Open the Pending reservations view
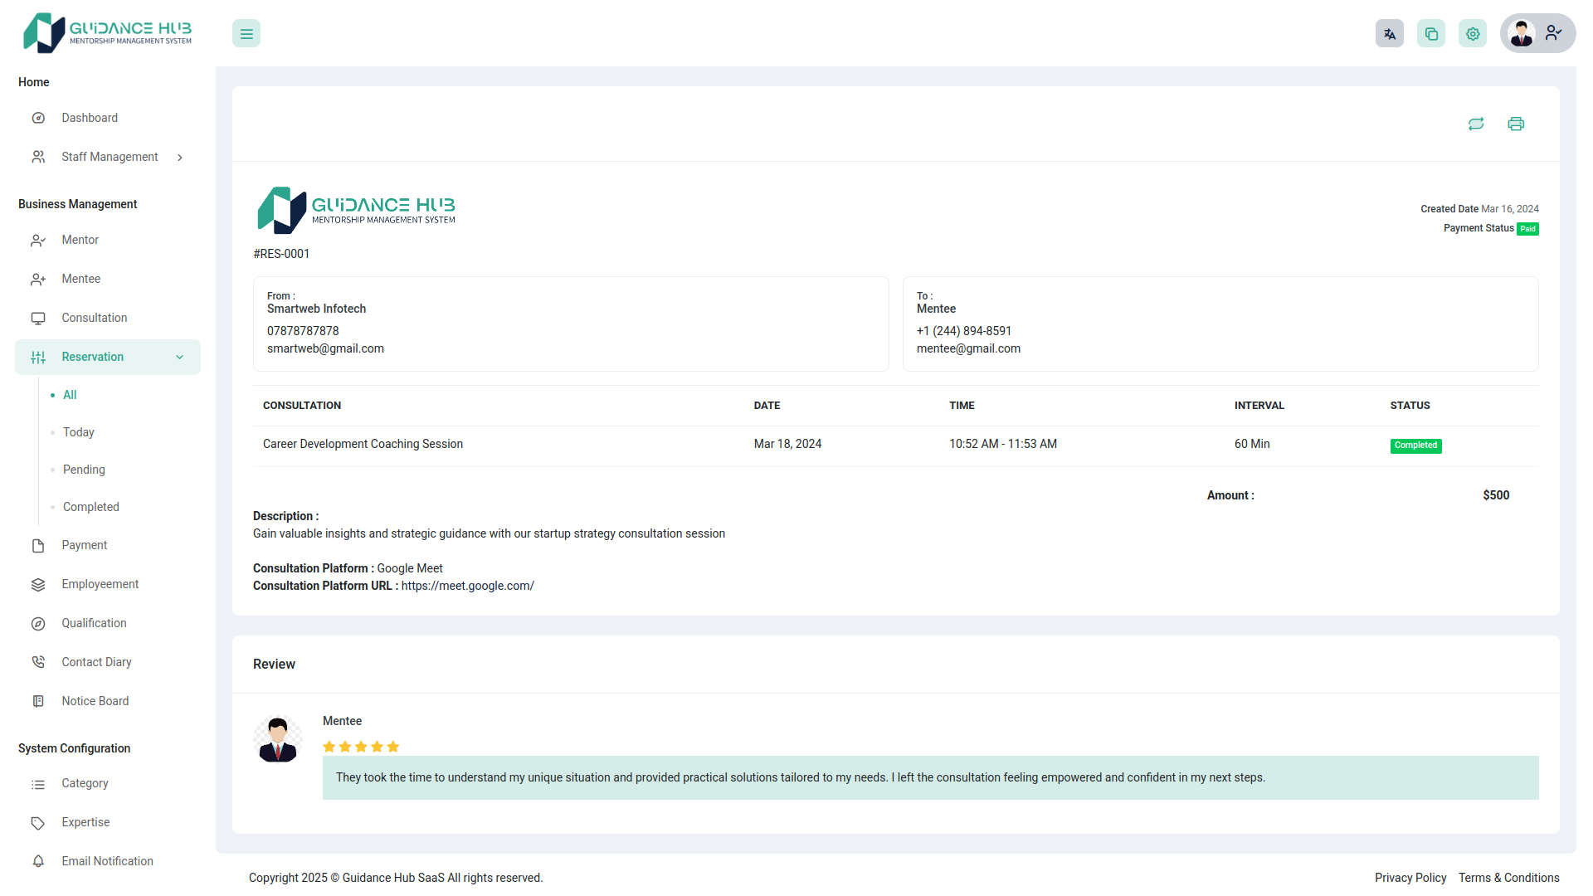Image resolution: width=1593 pixels, height=896 pixels. coord(84,470)
